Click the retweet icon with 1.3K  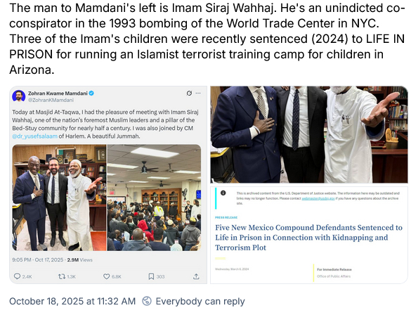[x=62, y=276]
